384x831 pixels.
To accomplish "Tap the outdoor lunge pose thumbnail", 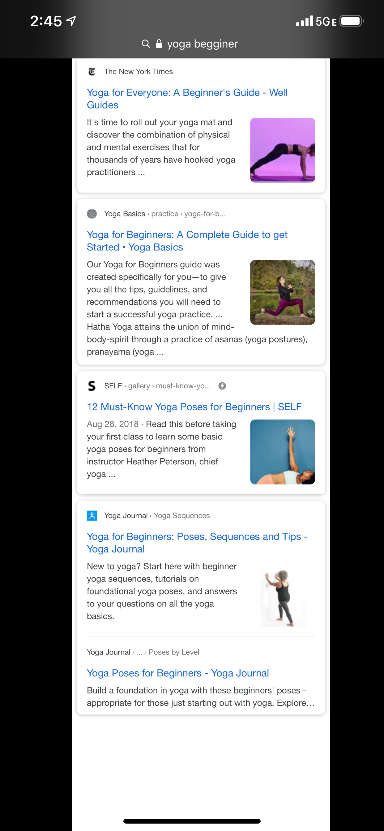I will click(282, 292).
